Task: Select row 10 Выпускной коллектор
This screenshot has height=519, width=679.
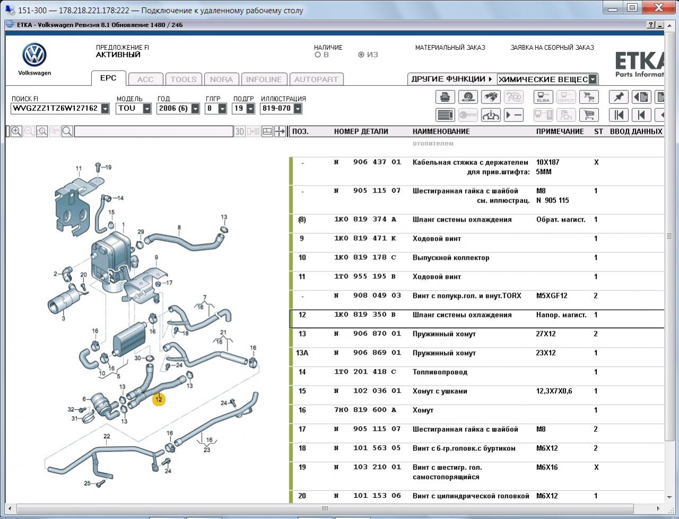Action: 477,262
